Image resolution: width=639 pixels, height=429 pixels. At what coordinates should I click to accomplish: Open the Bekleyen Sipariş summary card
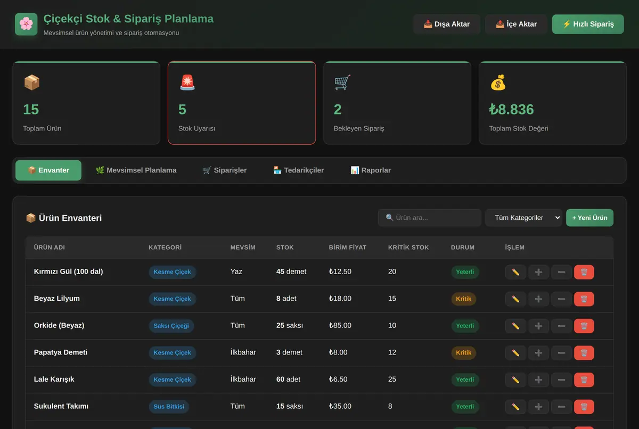[x=397, y=103]
